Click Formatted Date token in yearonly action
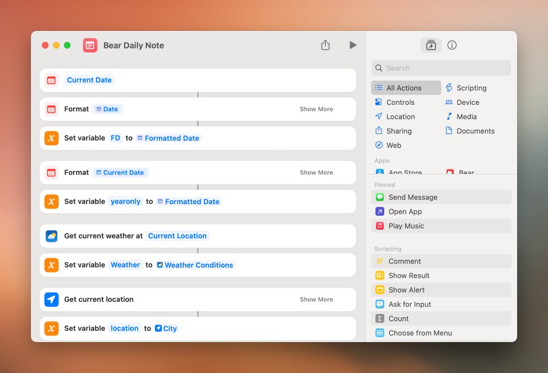This screenshot has width=548, height=373. click(x=189, y=201)
